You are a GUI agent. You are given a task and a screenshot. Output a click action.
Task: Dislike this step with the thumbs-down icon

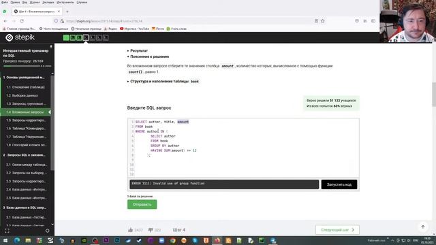(151, 230)
